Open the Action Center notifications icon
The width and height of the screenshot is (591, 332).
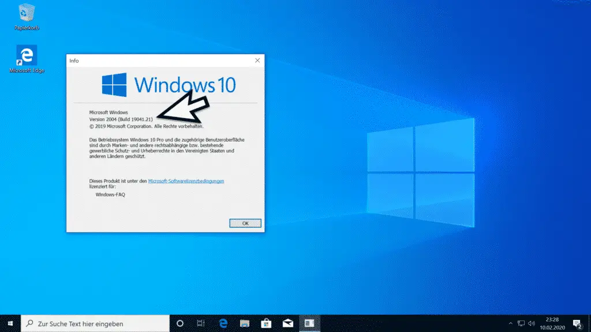point(577,324)
